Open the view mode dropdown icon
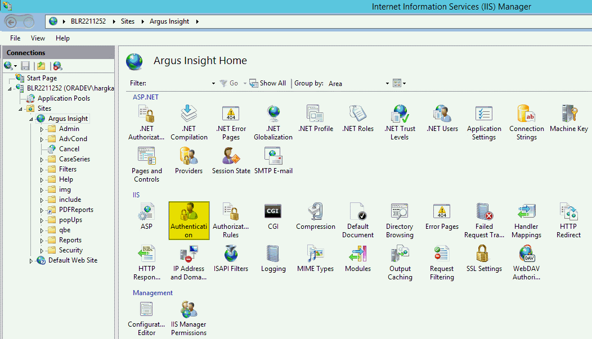The width and height of the screenshot is (592, 339). (x=399, y=83)
